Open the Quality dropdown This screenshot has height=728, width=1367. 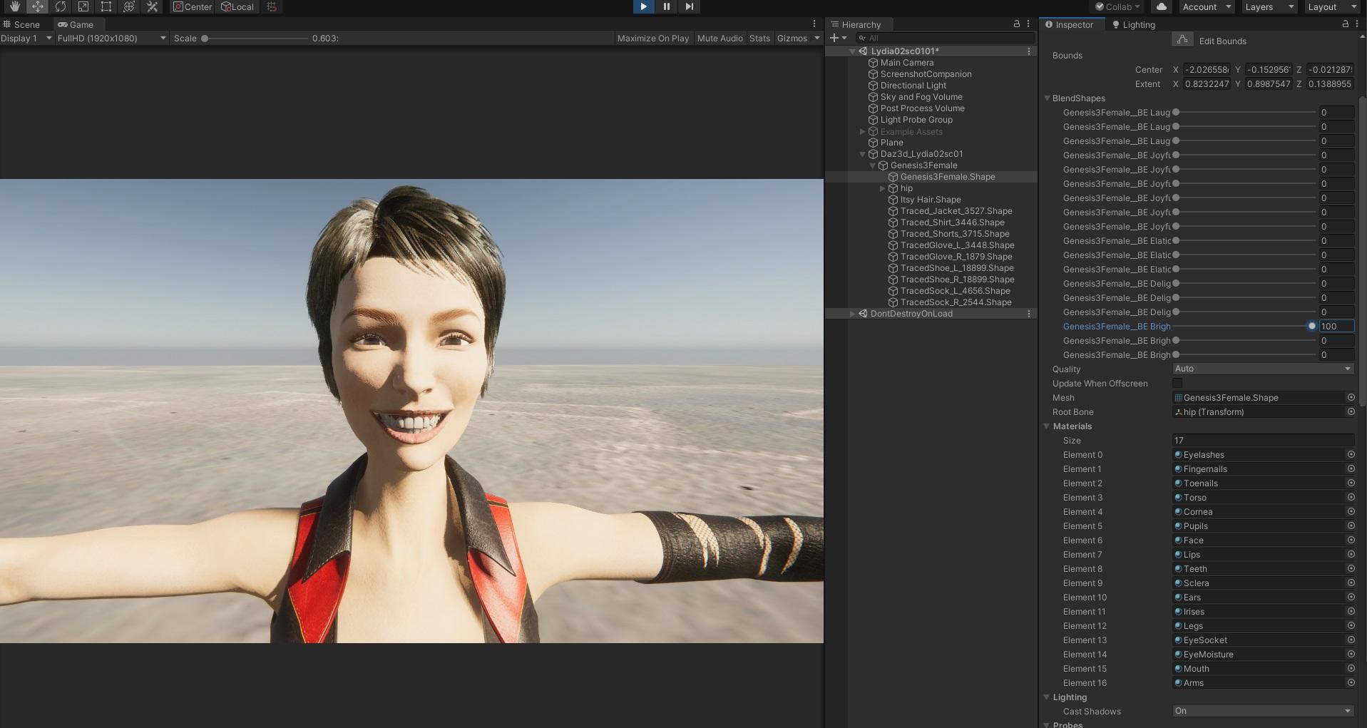coord(1262,369)
